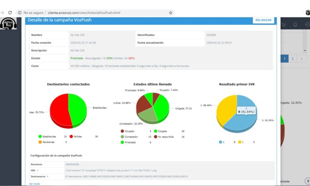Toggle Establecidas green legend marker
Screen dimensions: 310x186
click(40, 137)
